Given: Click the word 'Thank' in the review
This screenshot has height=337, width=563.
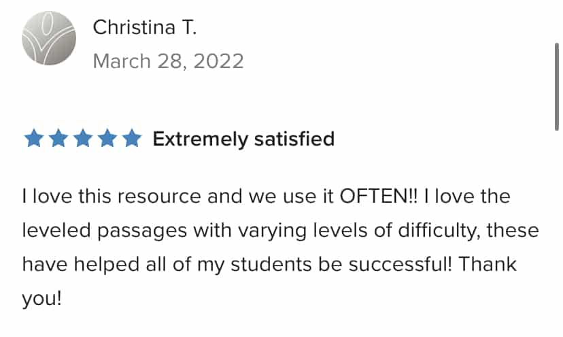Looking at the screenshot, I should click(x=488, y=264).
